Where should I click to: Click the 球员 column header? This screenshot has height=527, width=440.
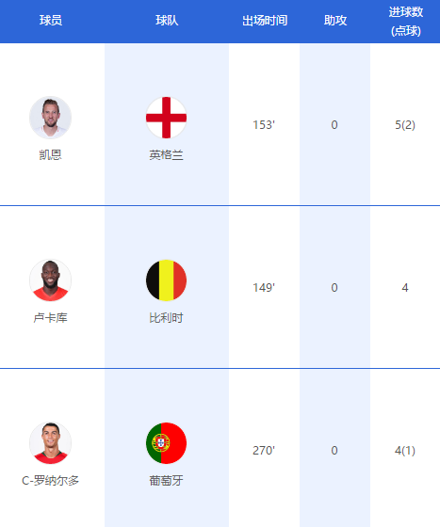click(51, 21)
